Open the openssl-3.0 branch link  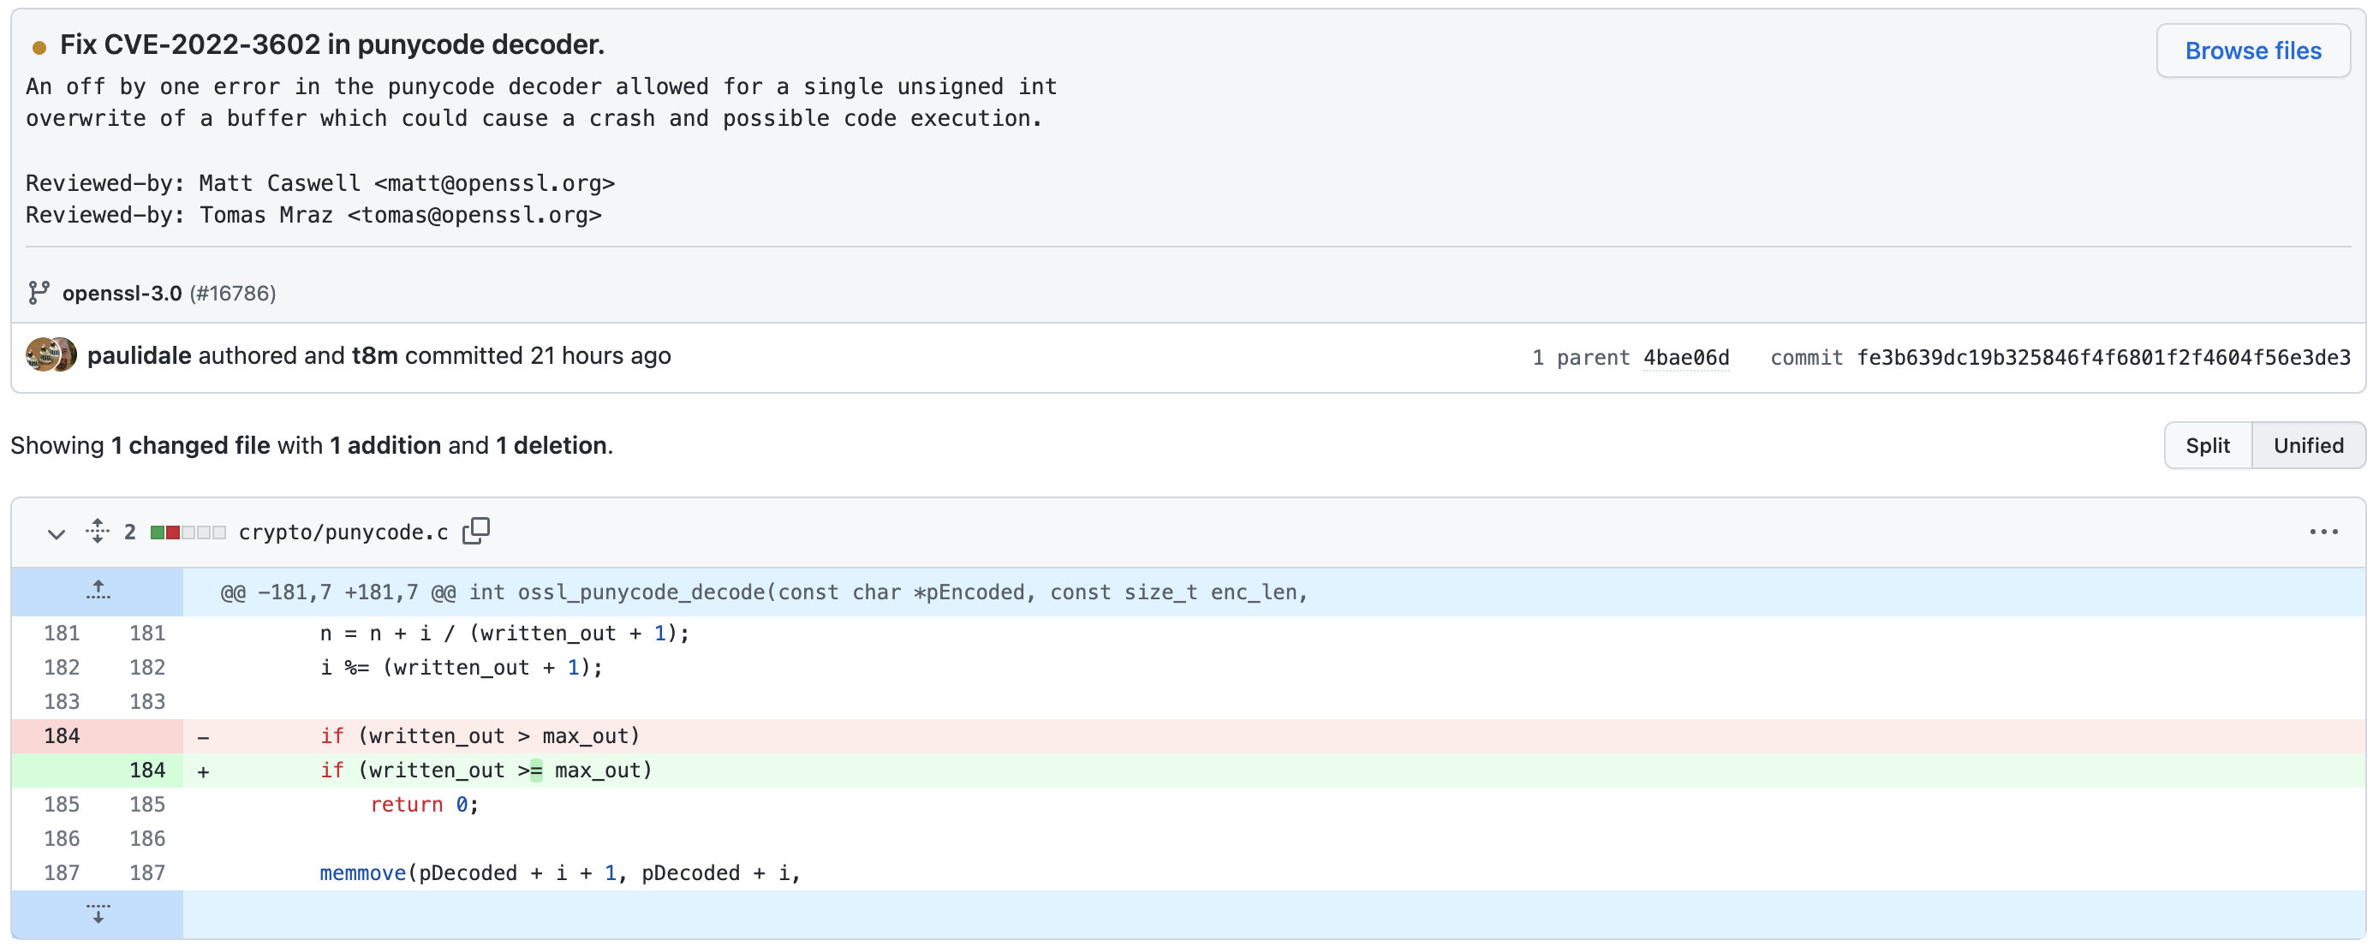(122, 294)
